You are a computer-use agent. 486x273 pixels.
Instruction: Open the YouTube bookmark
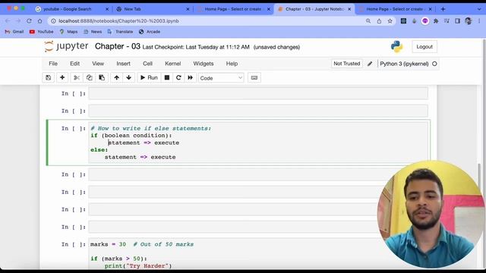coord(42,32)
